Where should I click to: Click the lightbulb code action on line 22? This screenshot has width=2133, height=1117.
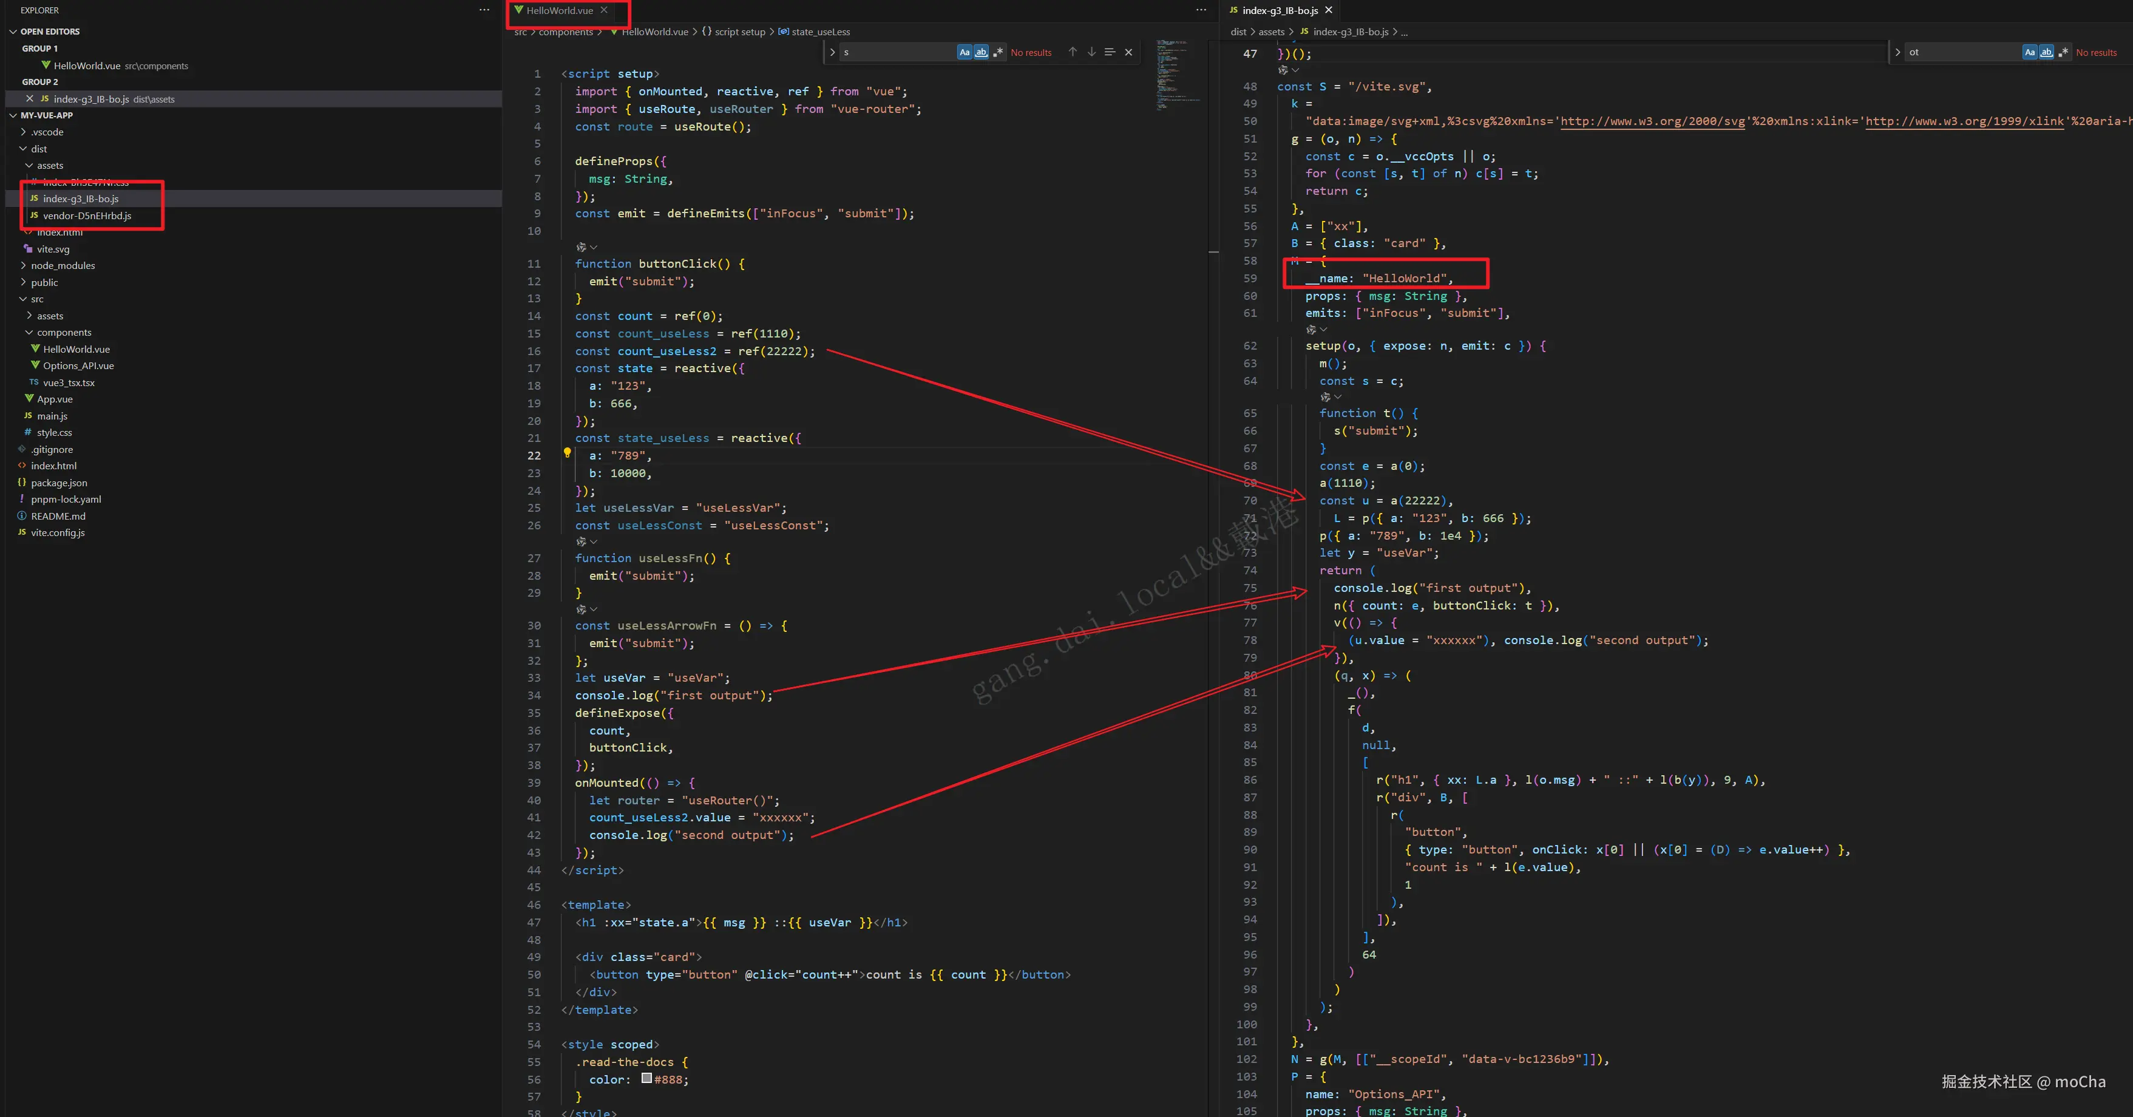click(567, 453)
